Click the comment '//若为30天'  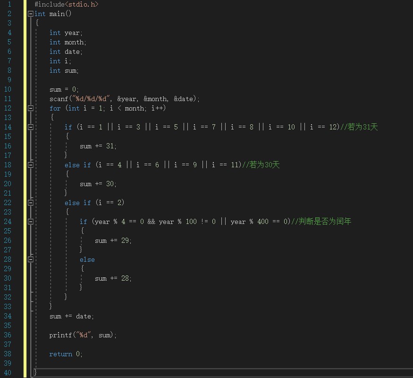(261, 165)
